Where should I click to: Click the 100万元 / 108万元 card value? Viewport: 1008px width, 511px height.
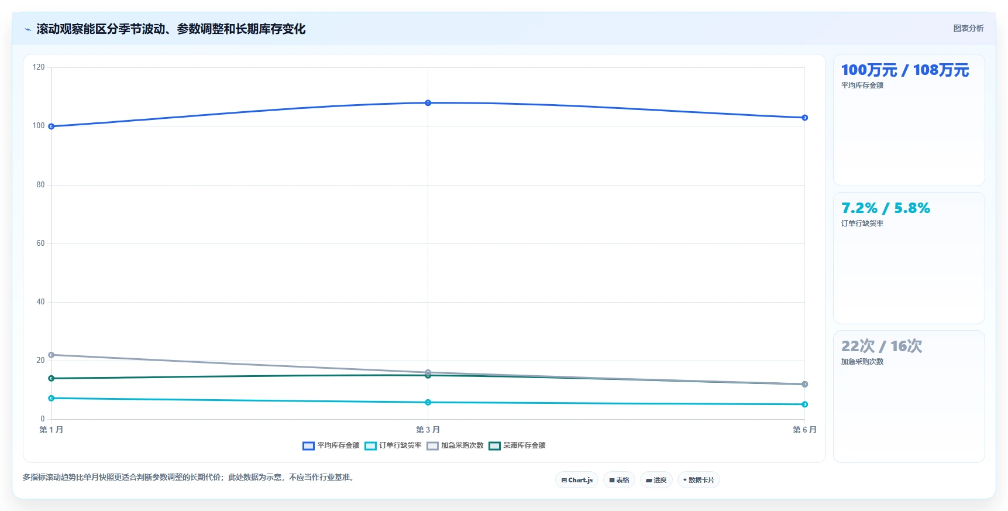(905, 70)
